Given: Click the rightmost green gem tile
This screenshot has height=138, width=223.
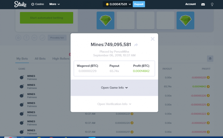Looking at the screenshot, I should [185, 20].
